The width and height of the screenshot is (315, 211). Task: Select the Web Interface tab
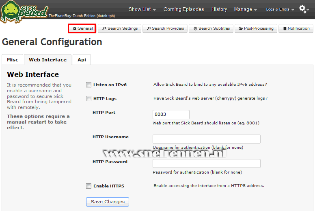47,60
